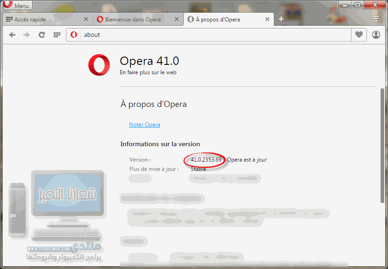Minimize the Opera window

pyautogui.click(x=345, y=5)
